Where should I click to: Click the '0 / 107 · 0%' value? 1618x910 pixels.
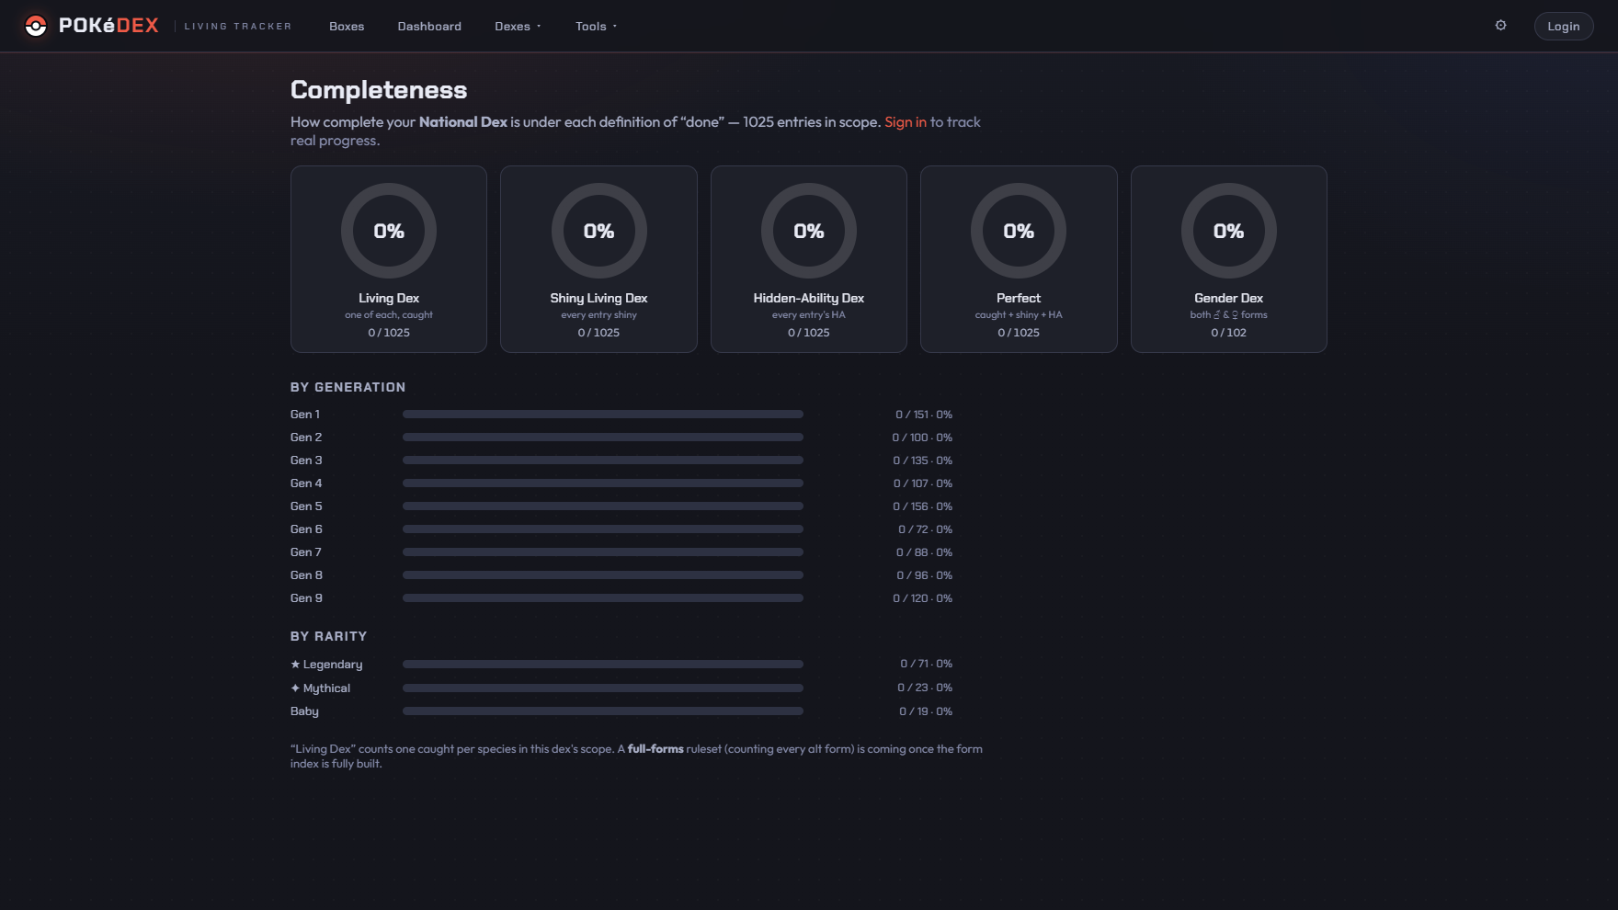[922, 483]
